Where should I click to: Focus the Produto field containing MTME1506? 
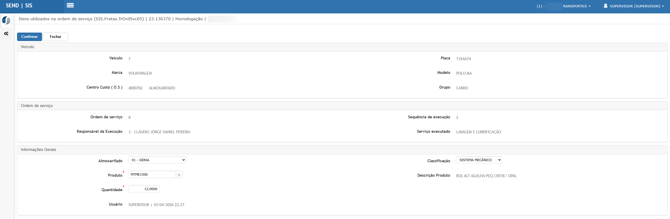pyautogui.click(x=152, y=175)
